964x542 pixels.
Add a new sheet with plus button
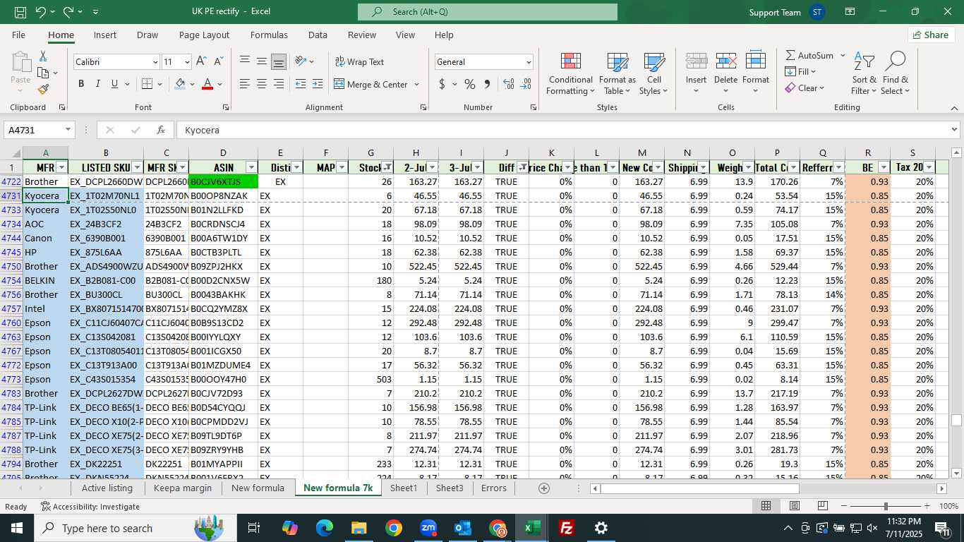click(543, 488)
